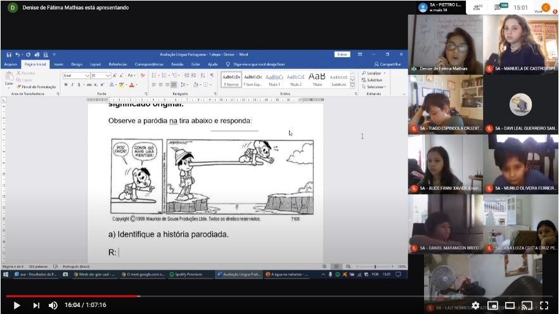Screen dimensions: 559x314
Task: Toggle strikethrough formatting
Action: coord(89,85)
